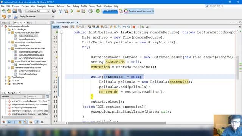242x136 pixels.
Task: Run the project with green play icon
Action: 72,11
